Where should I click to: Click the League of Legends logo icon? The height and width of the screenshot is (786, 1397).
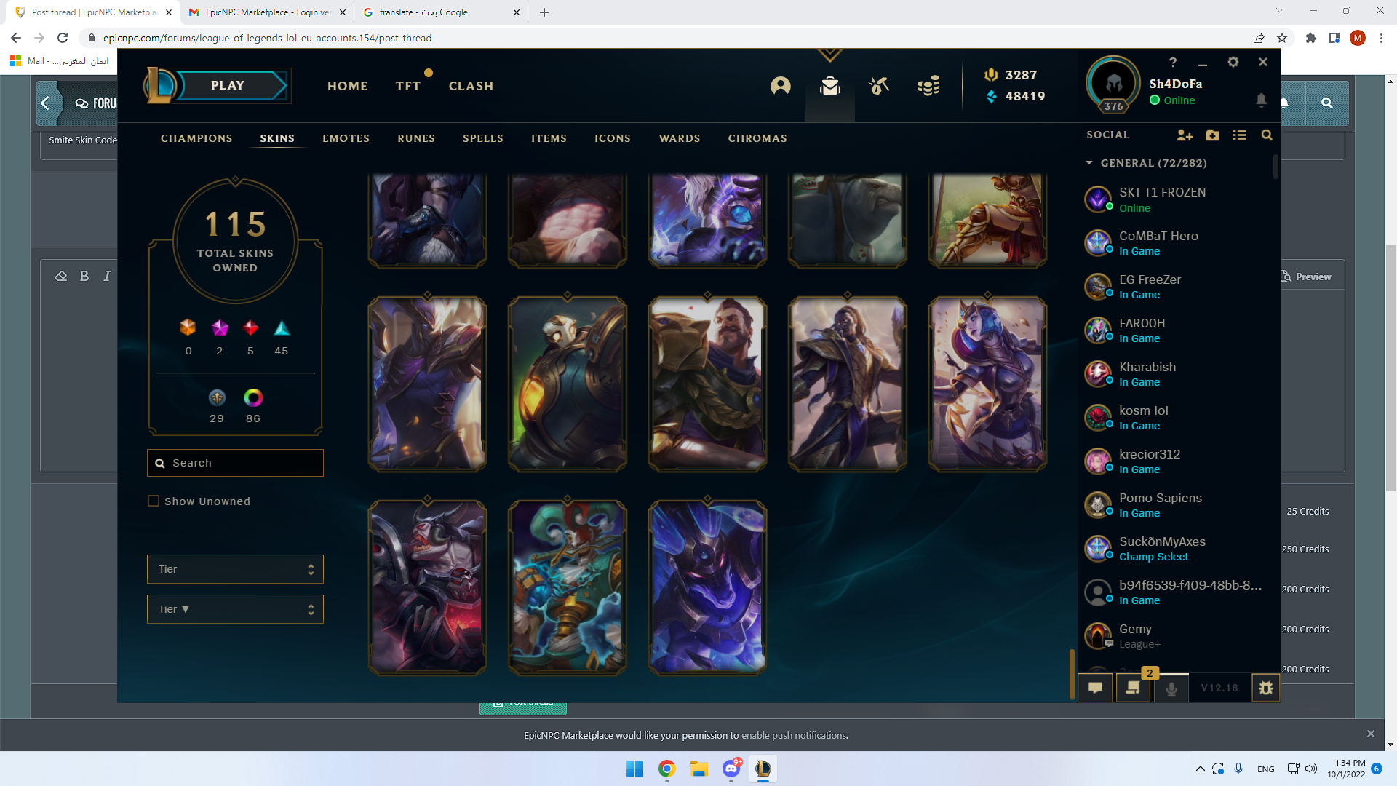point(160,85)
